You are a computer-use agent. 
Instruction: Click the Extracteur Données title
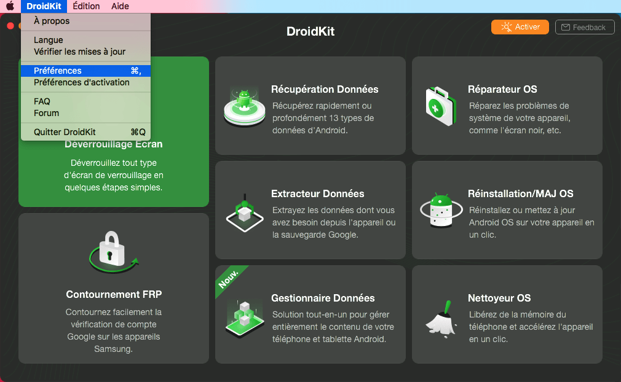[318, 194]
